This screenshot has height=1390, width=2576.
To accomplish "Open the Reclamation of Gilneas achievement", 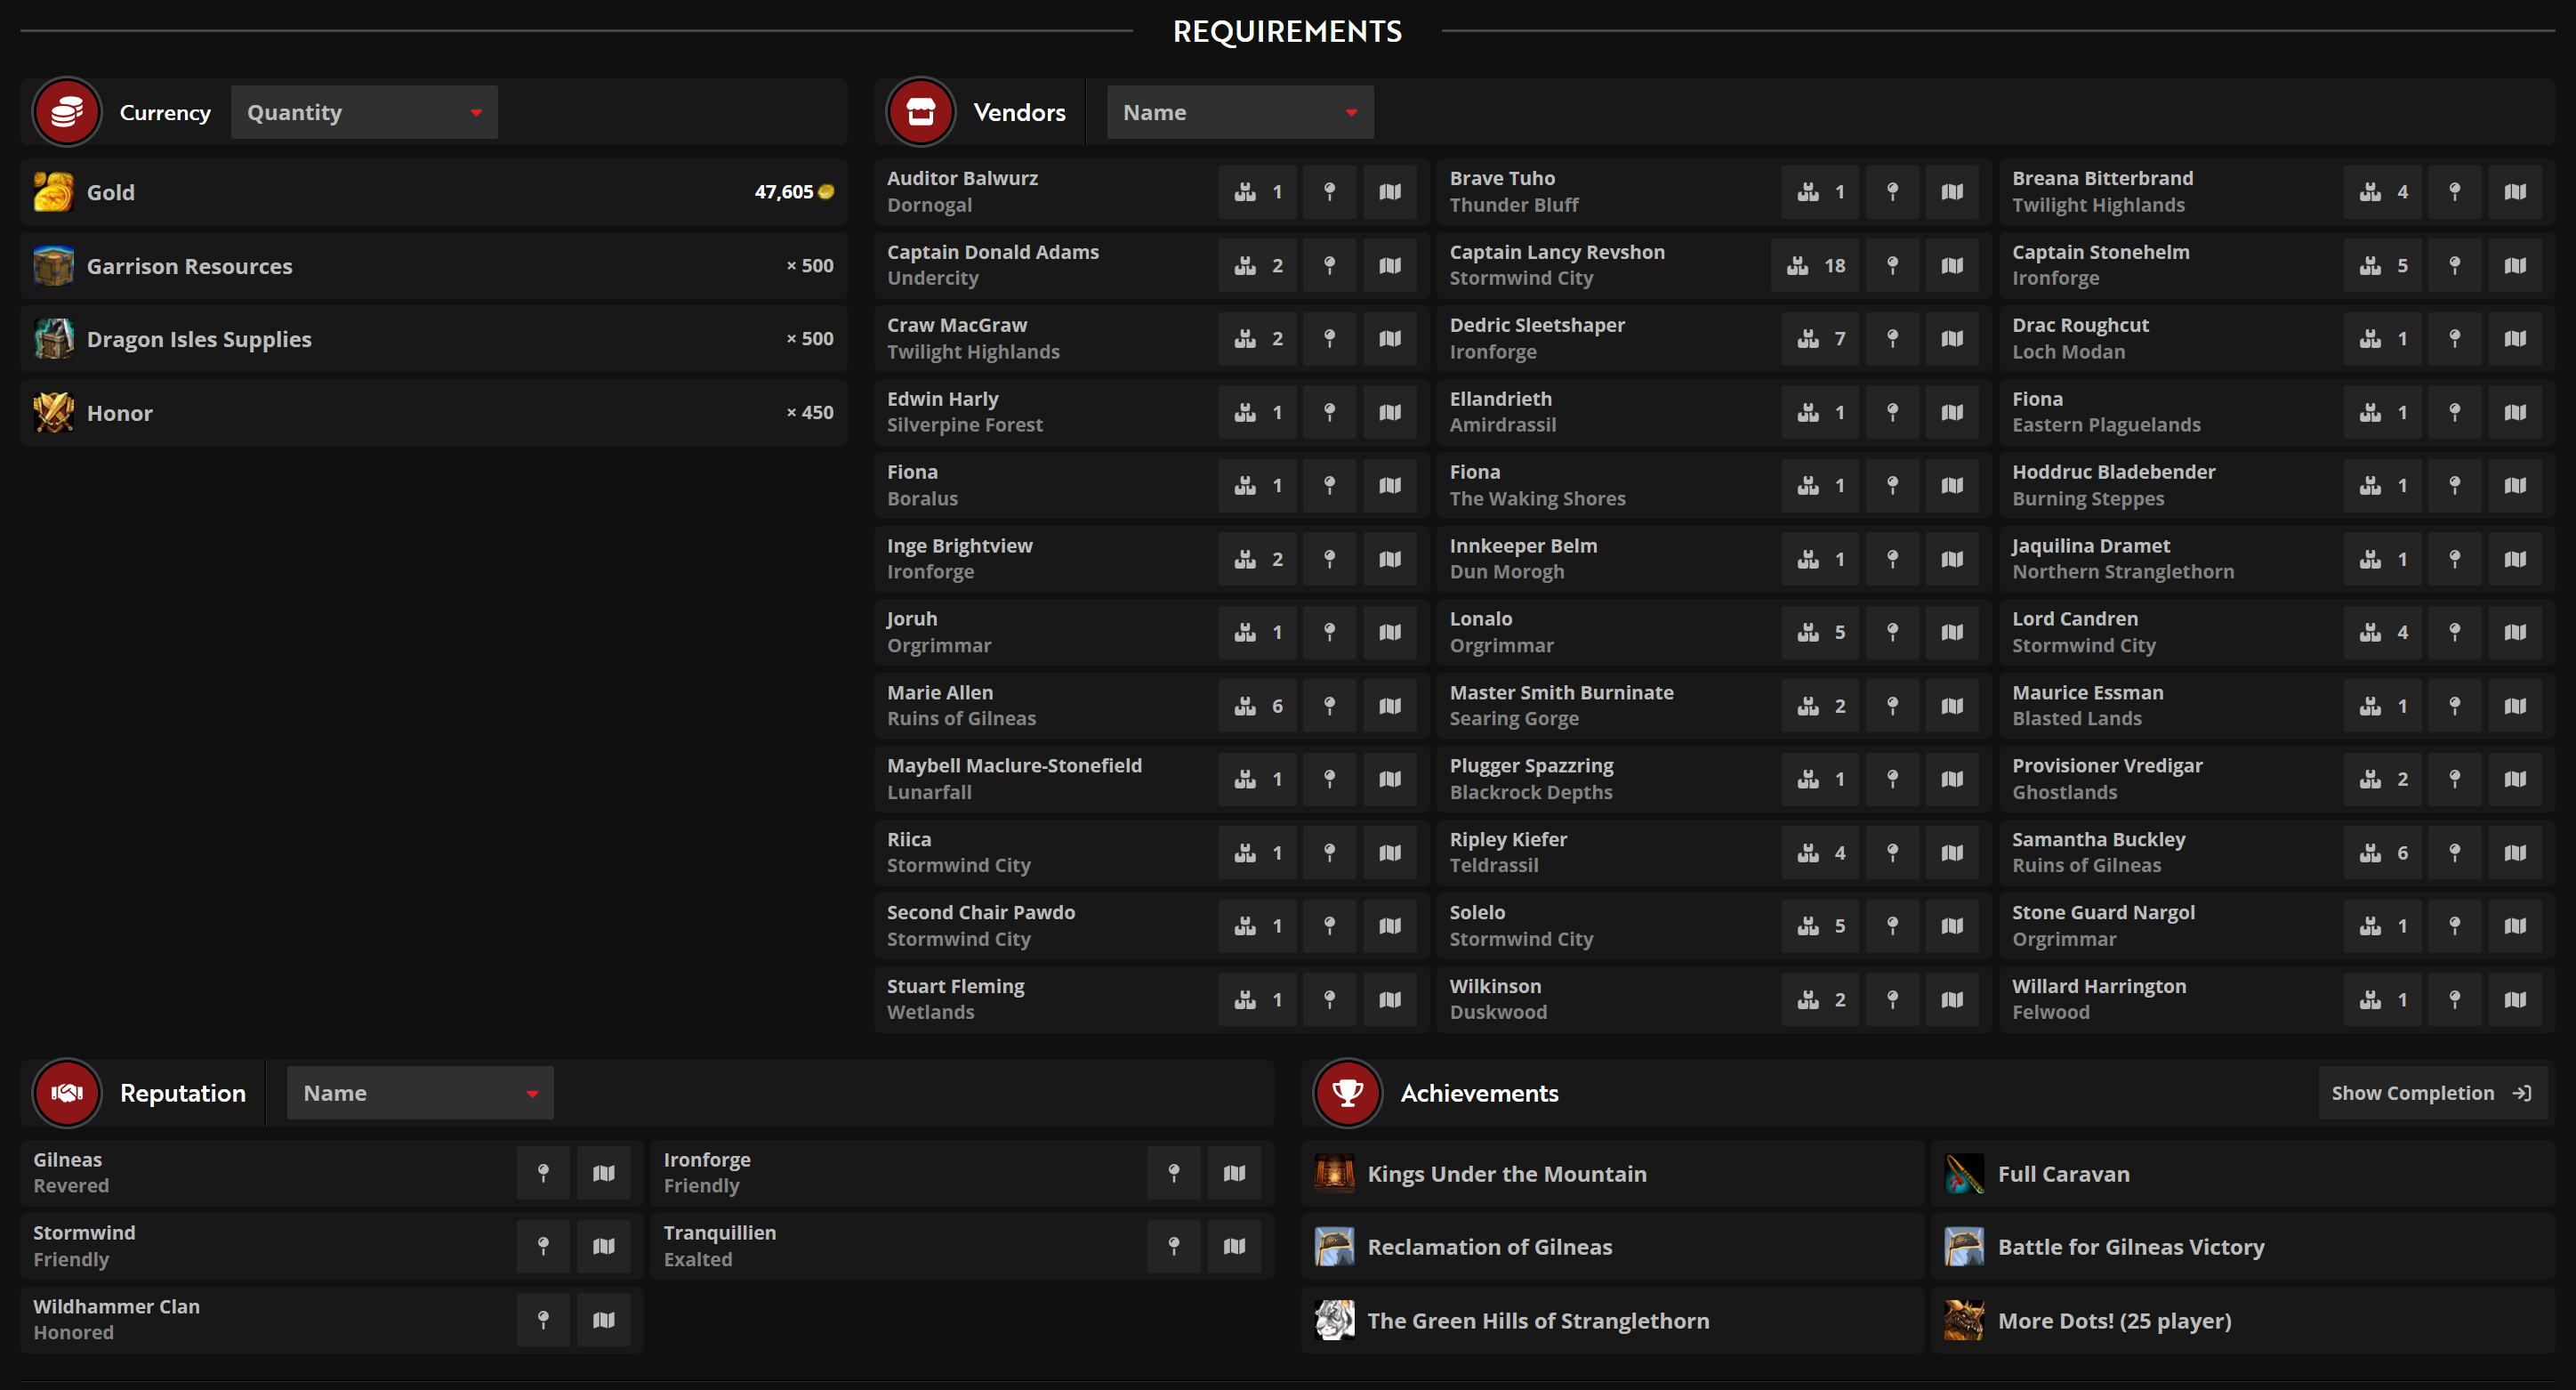I will pyautogui.click(x=1489, y=1247).
